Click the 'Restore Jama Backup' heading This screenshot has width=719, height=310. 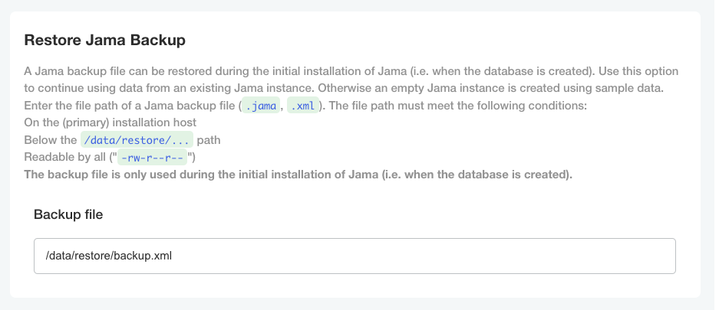(x=105, y=39)
